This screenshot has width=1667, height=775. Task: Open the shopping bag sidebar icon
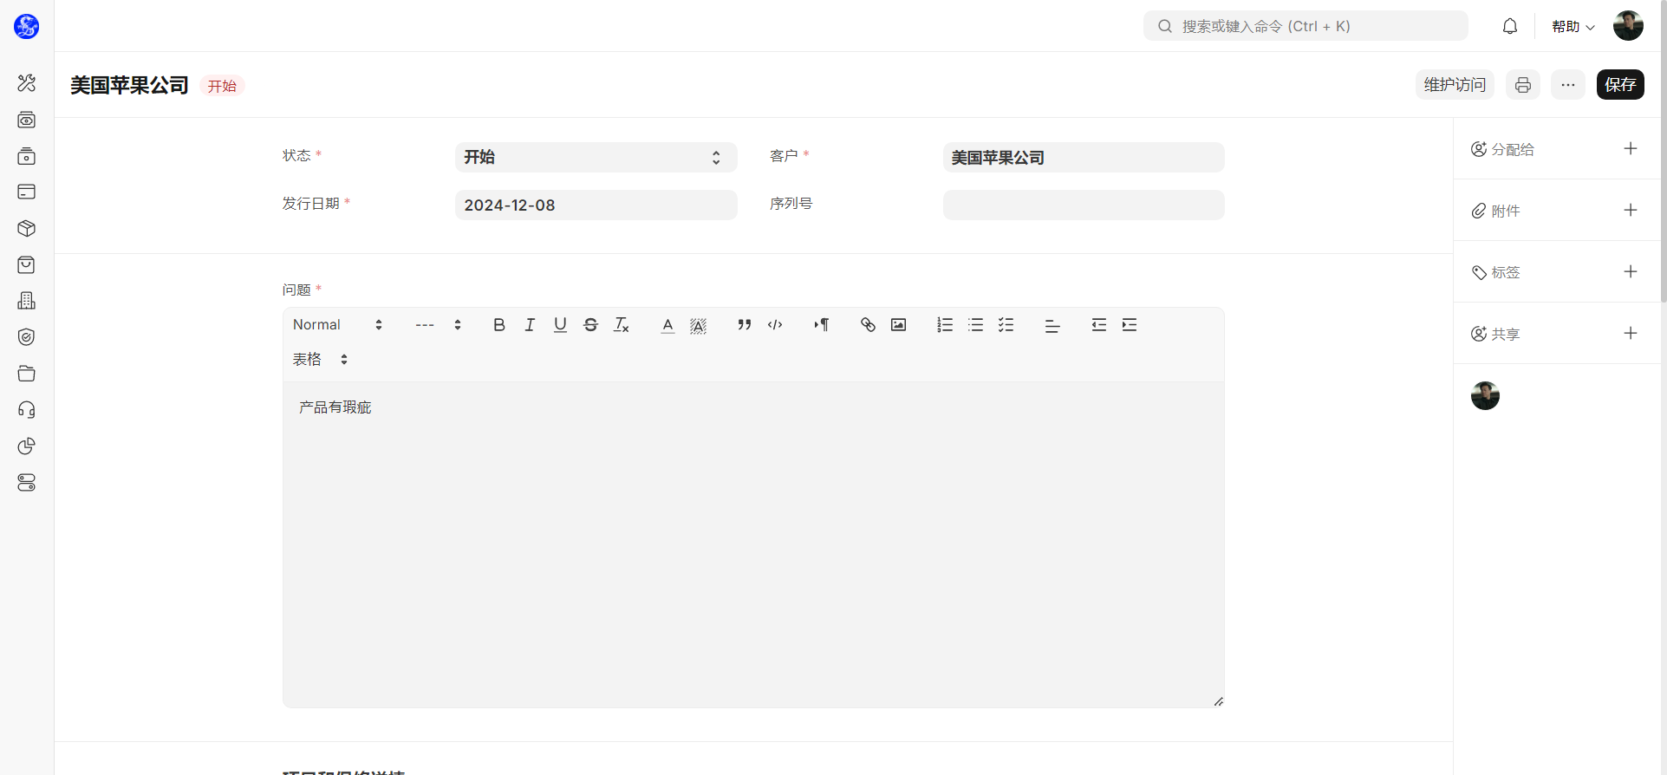27,264
